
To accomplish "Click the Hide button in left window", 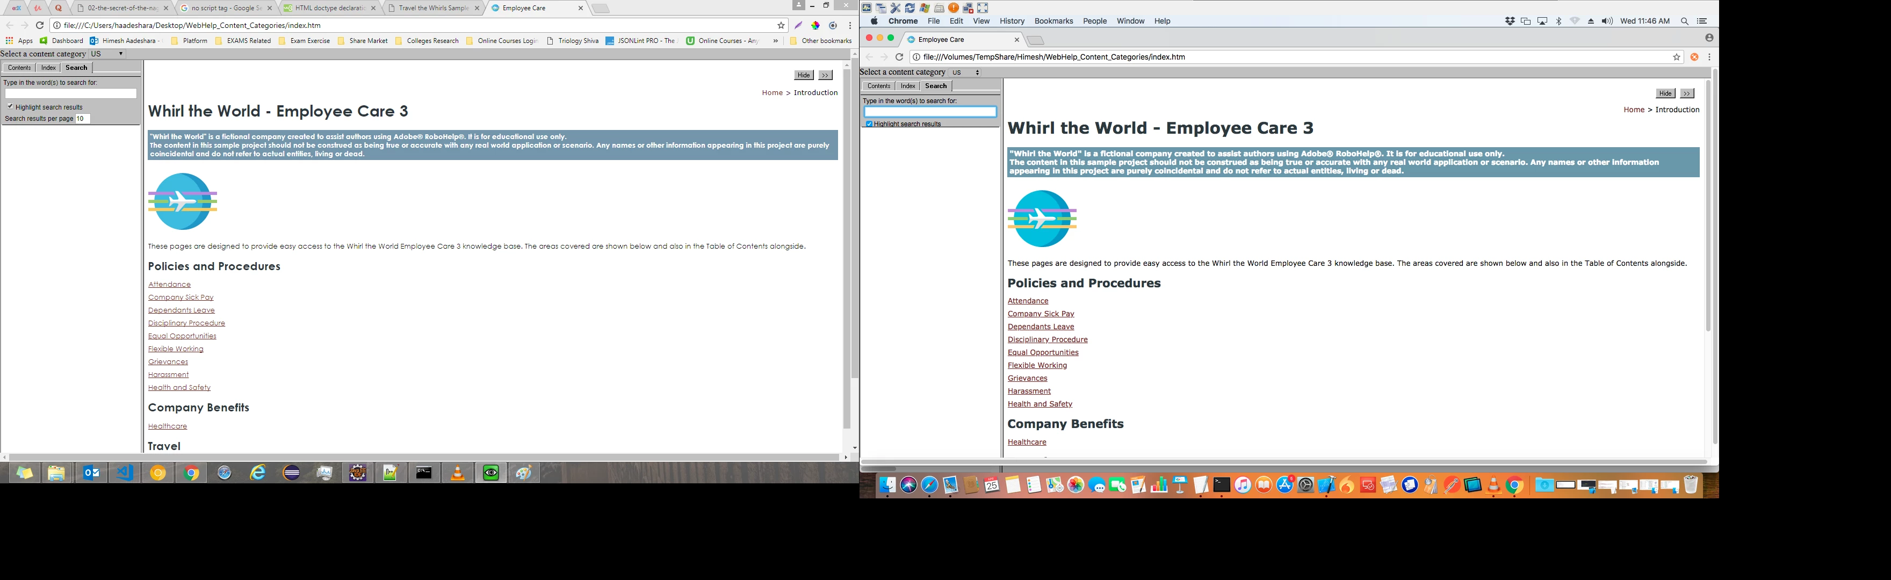I will [x=803, y=75].
